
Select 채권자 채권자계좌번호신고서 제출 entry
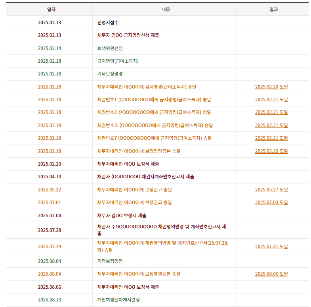tap(145, 177)
